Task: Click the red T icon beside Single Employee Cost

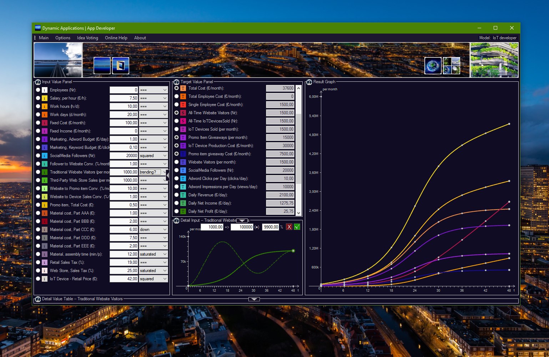Action: (x=183, y=105)
